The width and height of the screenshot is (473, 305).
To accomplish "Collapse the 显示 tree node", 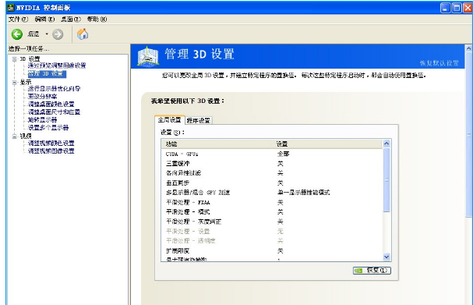I will pos(14,82).
